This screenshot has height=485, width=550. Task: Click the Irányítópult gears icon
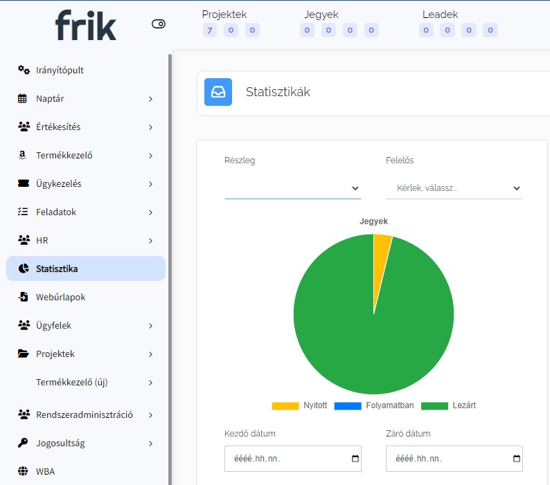pyautogui.click(x=24, y=70)
